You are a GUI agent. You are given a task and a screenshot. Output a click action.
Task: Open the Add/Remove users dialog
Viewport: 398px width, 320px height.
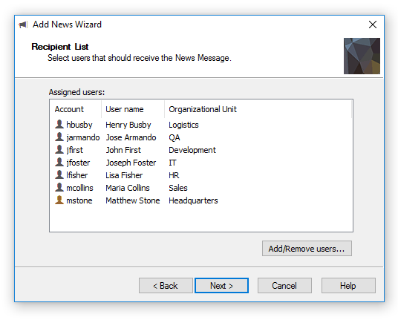click(307, 249)
